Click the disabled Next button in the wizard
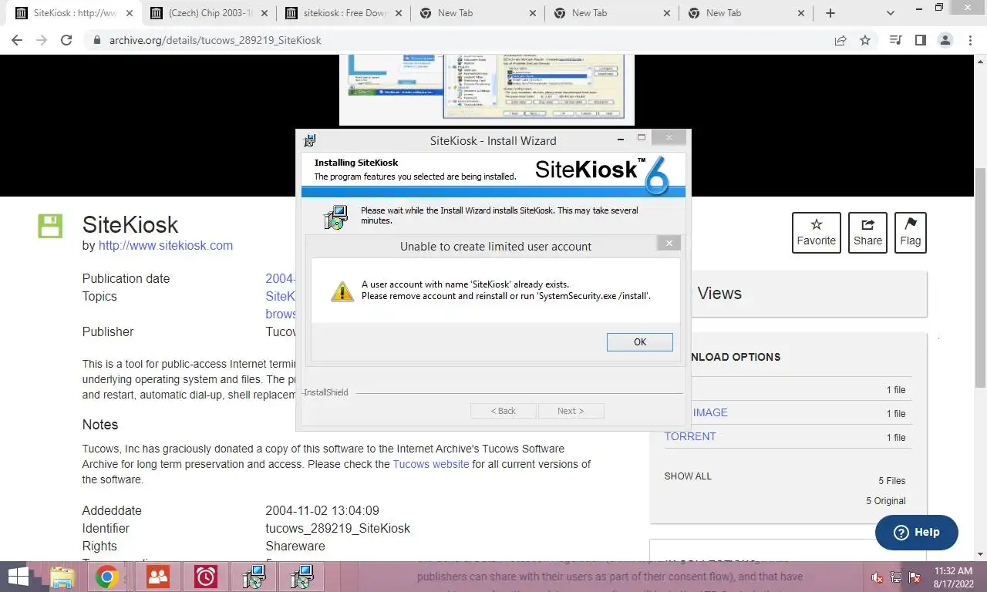 click(571, 411)
